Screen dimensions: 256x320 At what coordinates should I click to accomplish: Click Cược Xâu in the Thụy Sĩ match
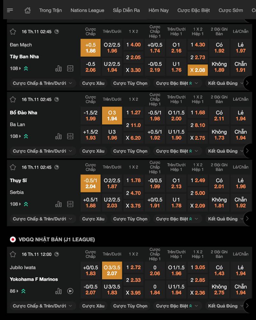point(93,219)
